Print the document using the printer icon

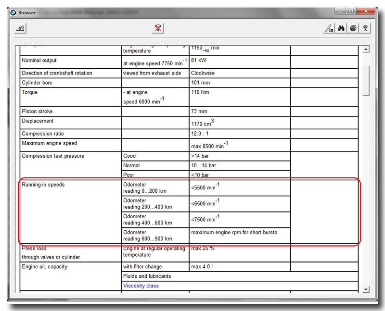pos(353,28)
